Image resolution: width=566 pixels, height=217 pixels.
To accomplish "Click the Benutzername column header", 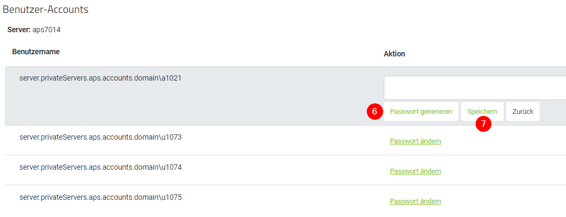I will [x=35, y=52].
